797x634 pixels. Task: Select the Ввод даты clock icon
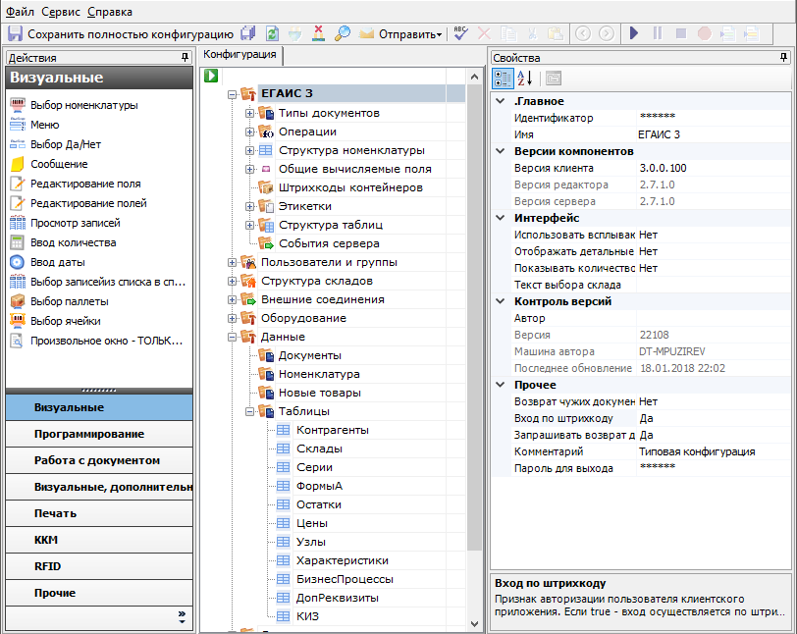(18, 262)
